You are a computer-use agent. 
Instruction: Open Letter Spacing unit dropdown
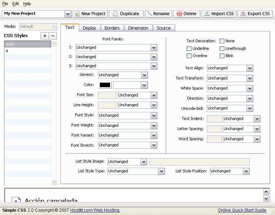[257, 129]
